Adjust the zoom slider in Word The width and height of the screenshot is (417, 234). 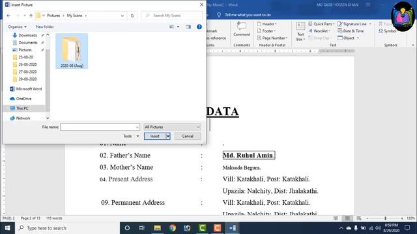pos(385,218)
